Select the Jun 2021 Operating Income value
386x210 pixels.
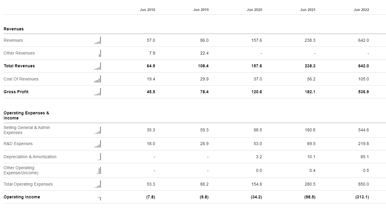click(x=310, y=197)
